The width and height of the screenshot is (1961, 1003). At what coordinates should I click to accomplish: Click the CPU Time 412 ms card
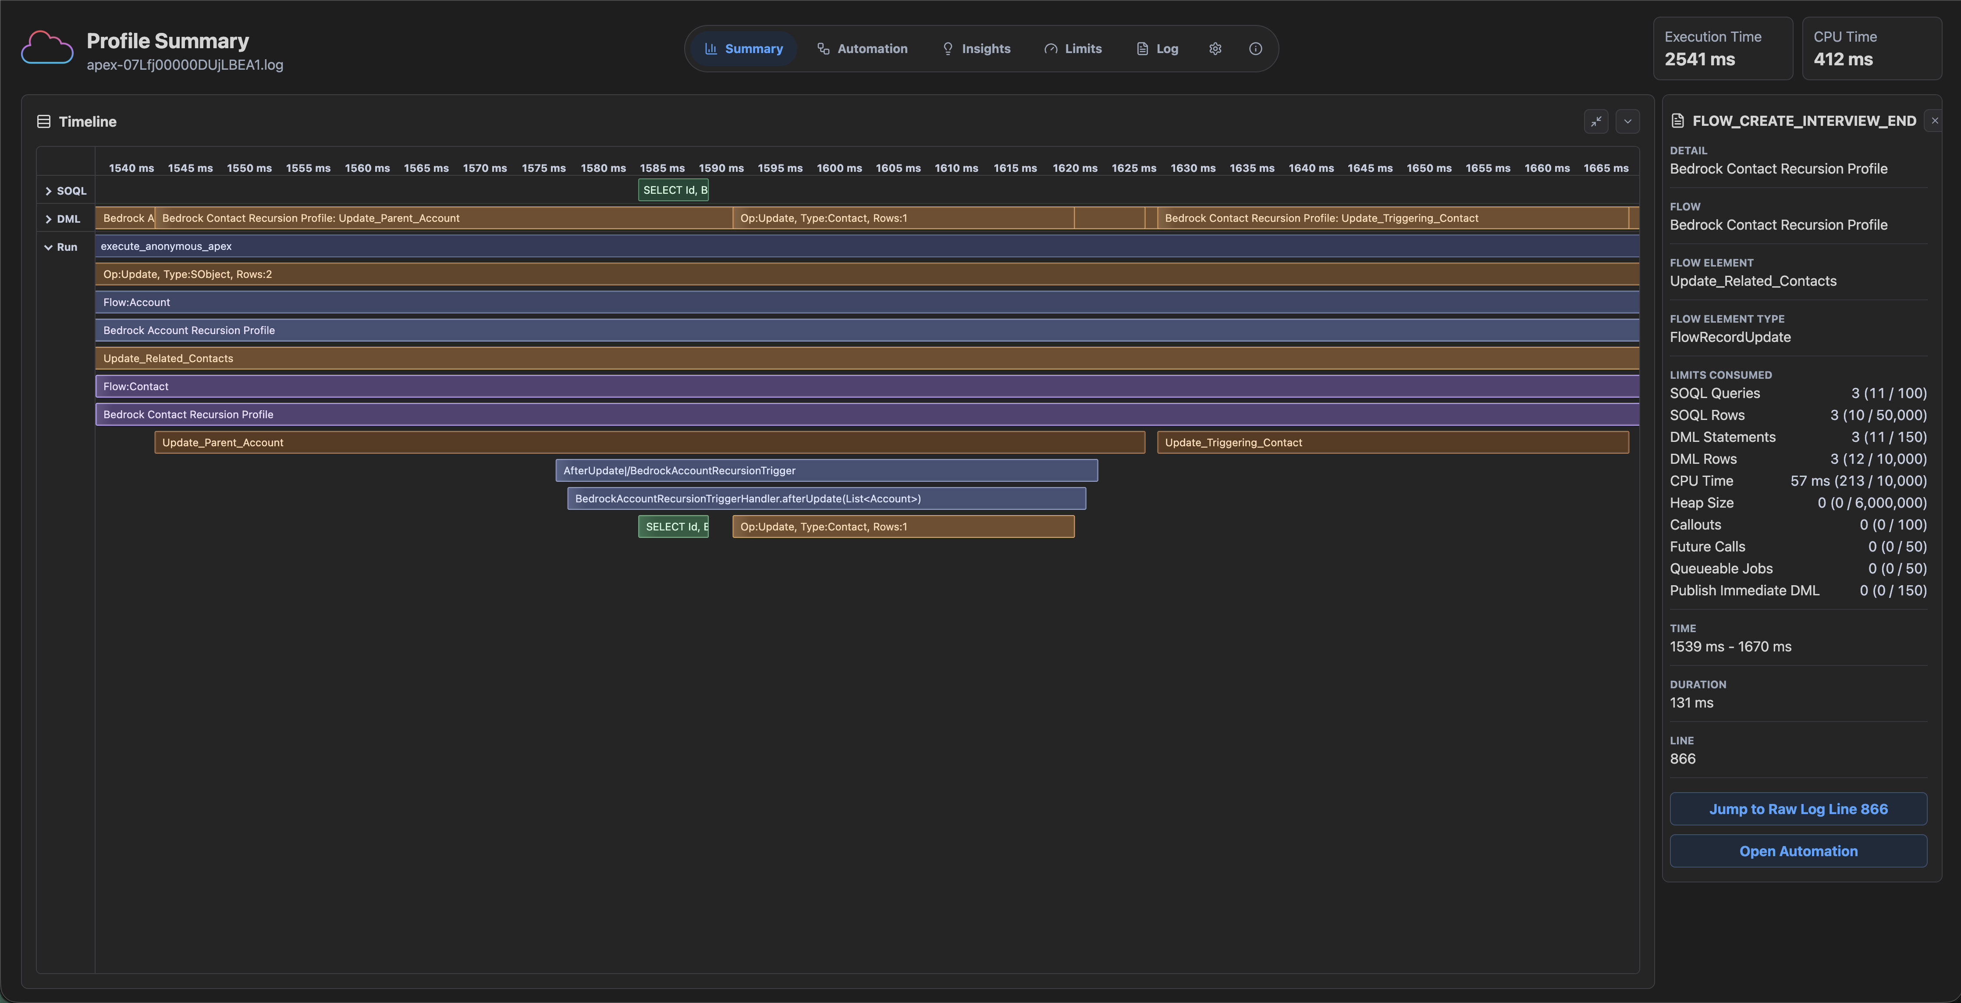pos(1872,48)
